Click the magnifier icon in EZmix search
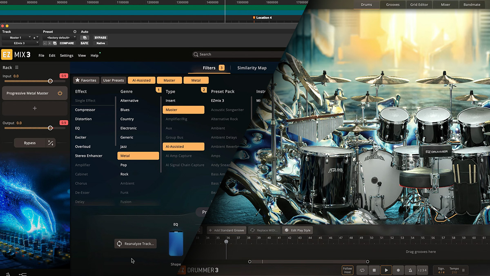 tap(196, 54)
